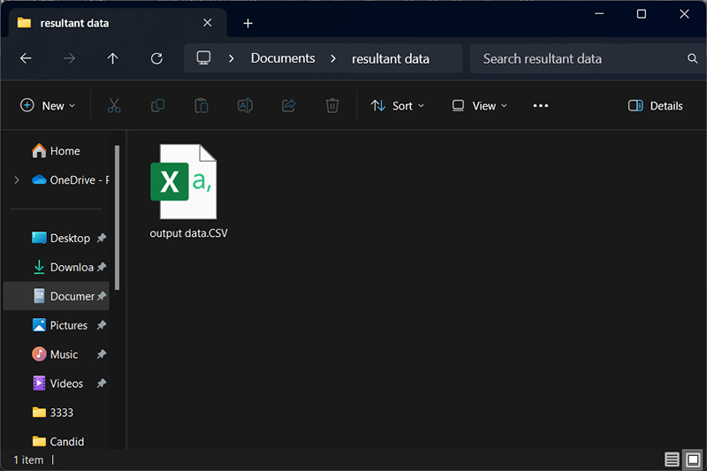Expand the OneDrive tree node
Viewport: 707px width, 471px height.
tap(16, 179)
